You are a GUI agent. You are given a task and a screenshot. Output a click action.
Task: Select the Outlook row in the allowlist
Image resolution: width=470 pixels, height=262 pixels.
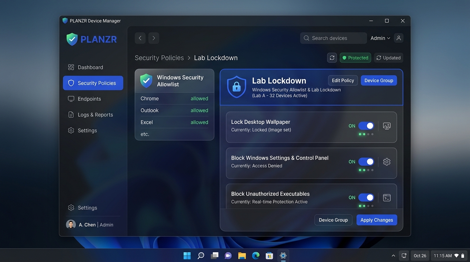click(174, 111)
